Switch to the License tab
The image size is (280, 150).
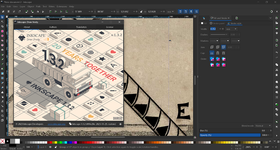pyautogui.click(x=110, y=27)
